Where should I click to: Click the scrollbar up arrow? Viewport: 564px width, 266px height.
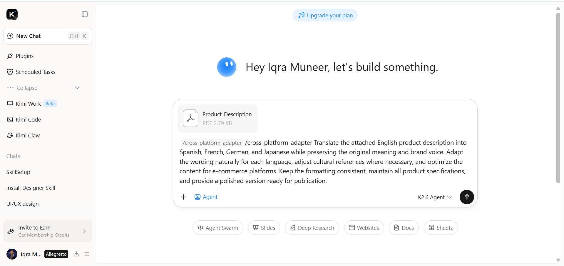point(558,8)
